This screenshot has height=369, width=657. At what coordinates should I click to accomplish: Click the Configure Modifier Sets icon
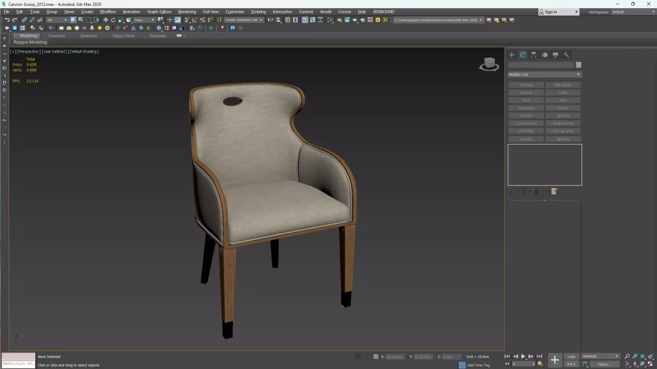click(x=554, y=192)
